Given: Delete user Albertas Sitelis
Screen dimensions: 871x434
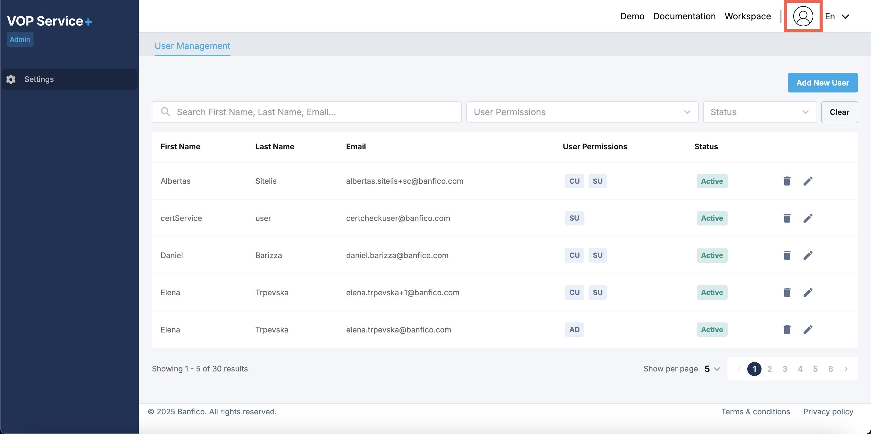Looking at the screenshot, I should coord(787,181).
